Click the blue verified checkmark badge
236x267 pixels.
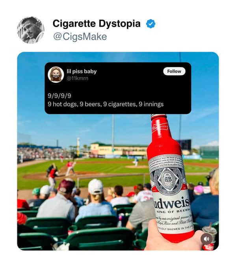151,24
